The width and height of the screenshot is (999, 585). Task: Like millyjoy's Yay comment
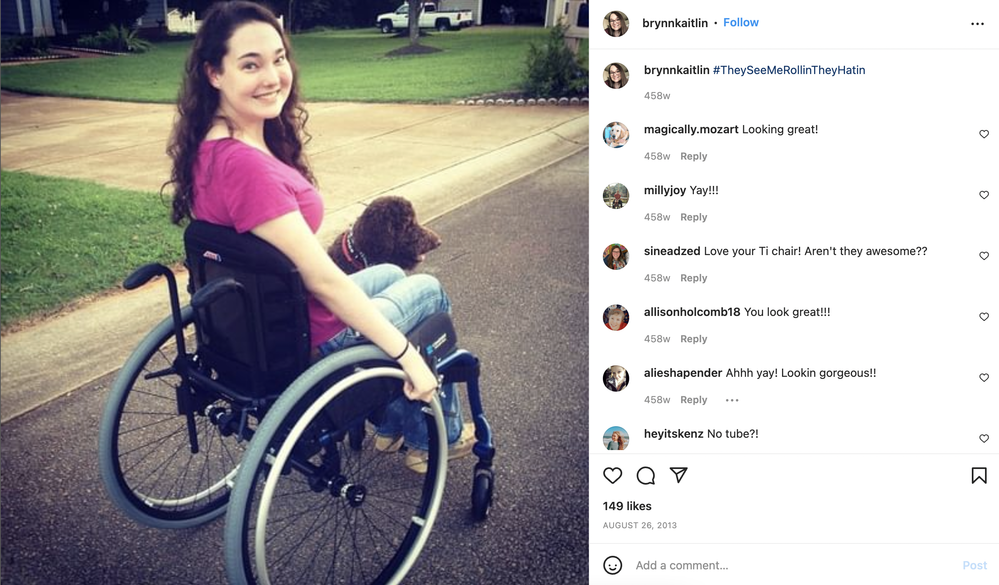(x=984, y=195)
